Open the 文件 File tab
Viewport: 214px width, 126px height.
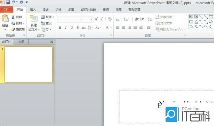(6, 9)
